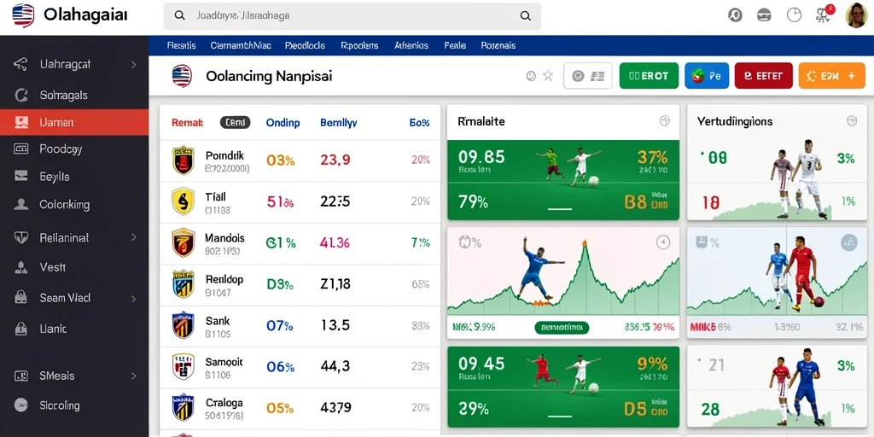The width and height of the screenshot is (874, 437).
Task: Open the user profile avatar
Action: (855, 15)
